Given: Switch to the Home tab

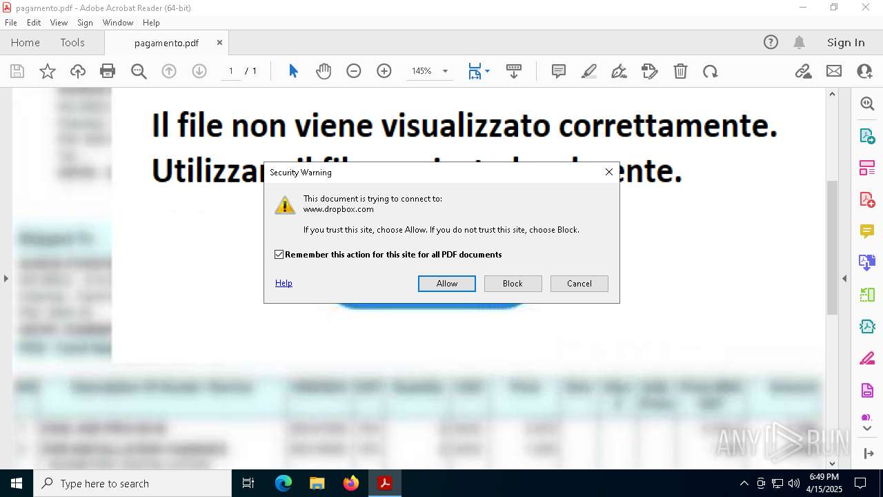Looking at the screenshot, I should click(26, 42).
